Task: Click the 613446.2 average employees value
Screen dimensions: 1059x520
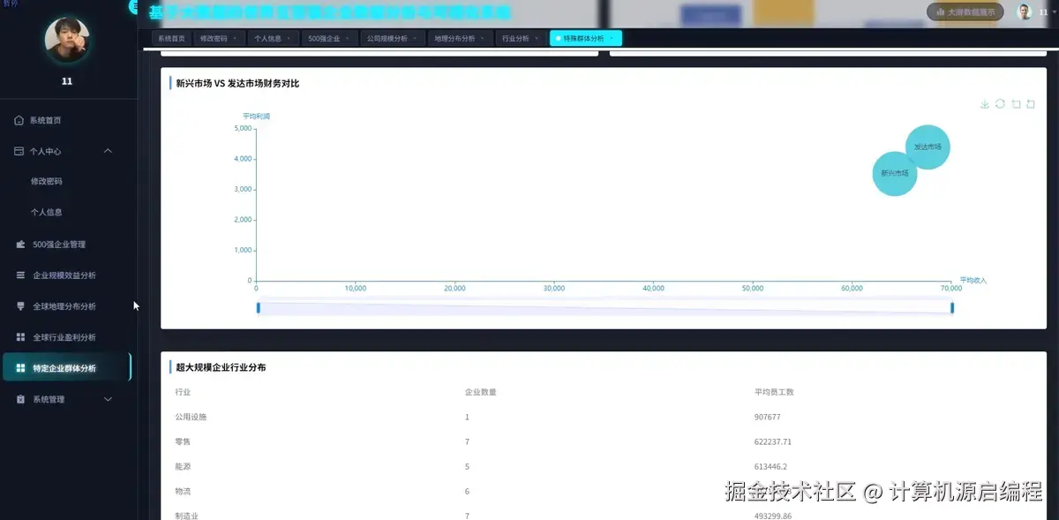Action: coord(770,466)
